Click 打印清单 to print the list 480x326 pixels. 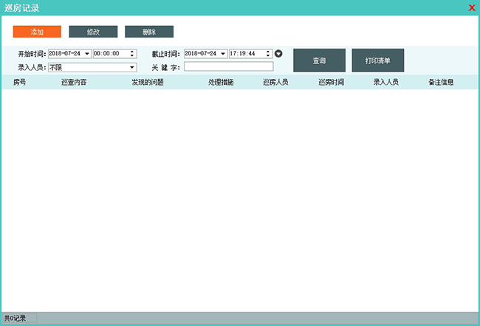pyautogui.click(x=378, y=60)
